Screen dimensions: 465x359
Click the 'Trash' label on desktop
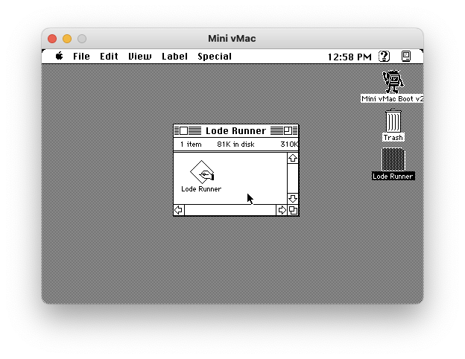click(x=393, y=138)
